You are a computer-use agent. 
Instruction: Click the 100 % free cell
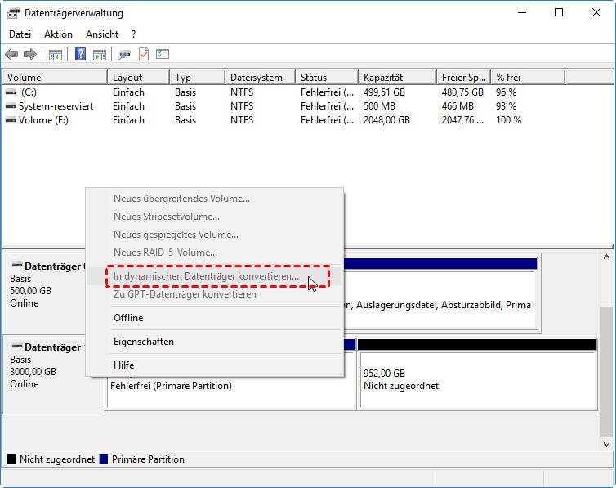tap(508, 120)
